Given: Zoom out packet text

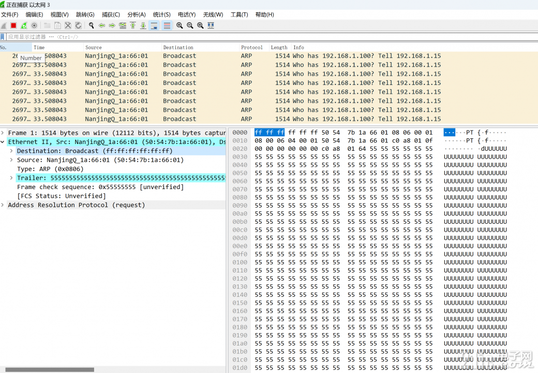Looking at the screenshot, I should (190, 25).
